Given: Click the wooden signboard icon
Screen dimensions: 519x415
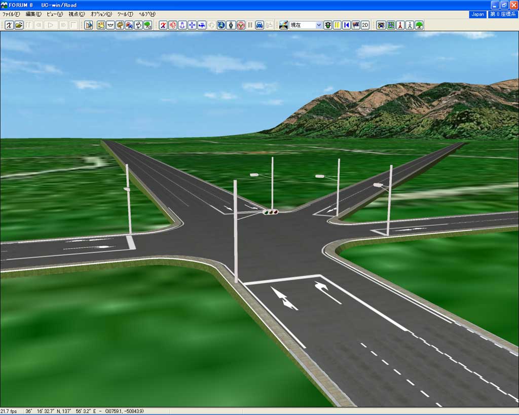Looking at the screenshot, I should click(120, 25).
